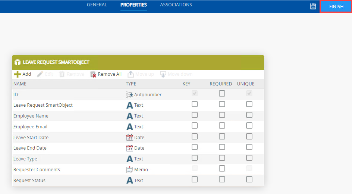This screenshot has height=194, width=352.
Task: Click the Autonumber type icon for ID
Action: coord(129,94)
